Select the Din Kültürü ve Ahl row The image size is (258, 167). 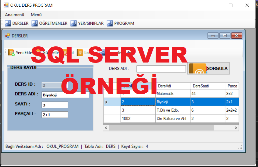(x=173, y=118)
